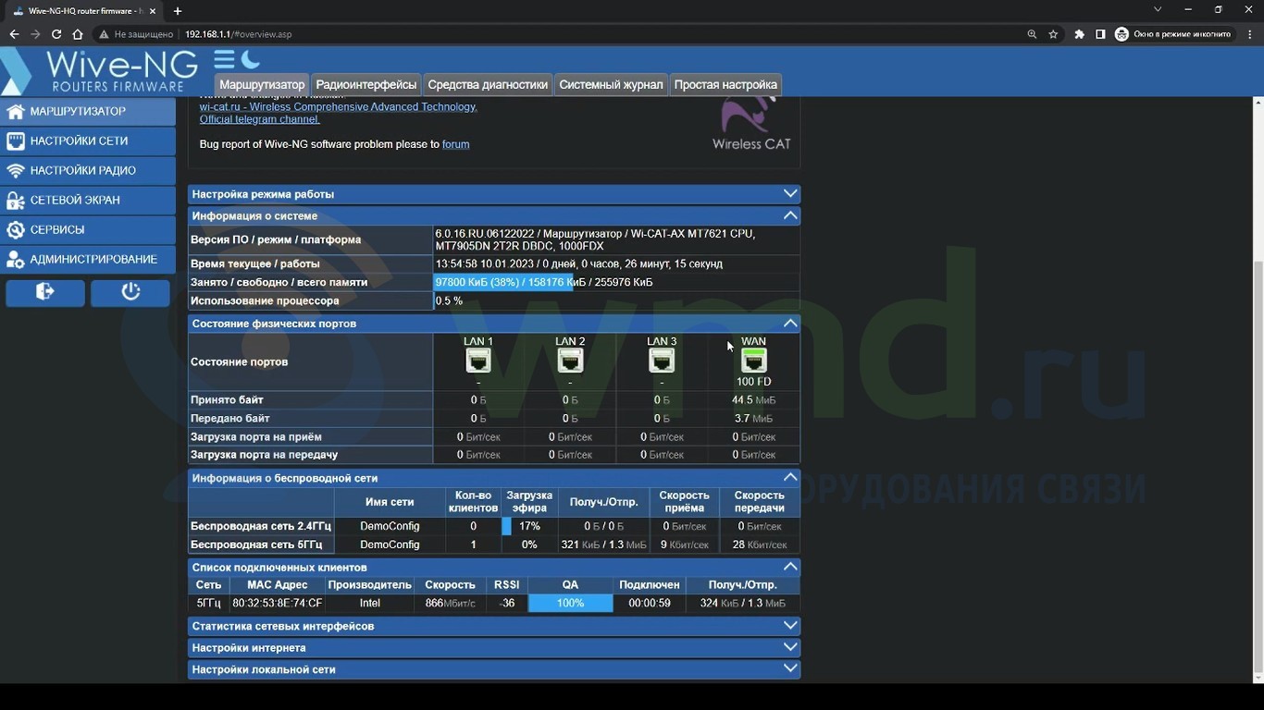This screenshot has width=1264, height=710.
Task: Open the browser extensions puzzle icon
Action: pos(1079,34)
